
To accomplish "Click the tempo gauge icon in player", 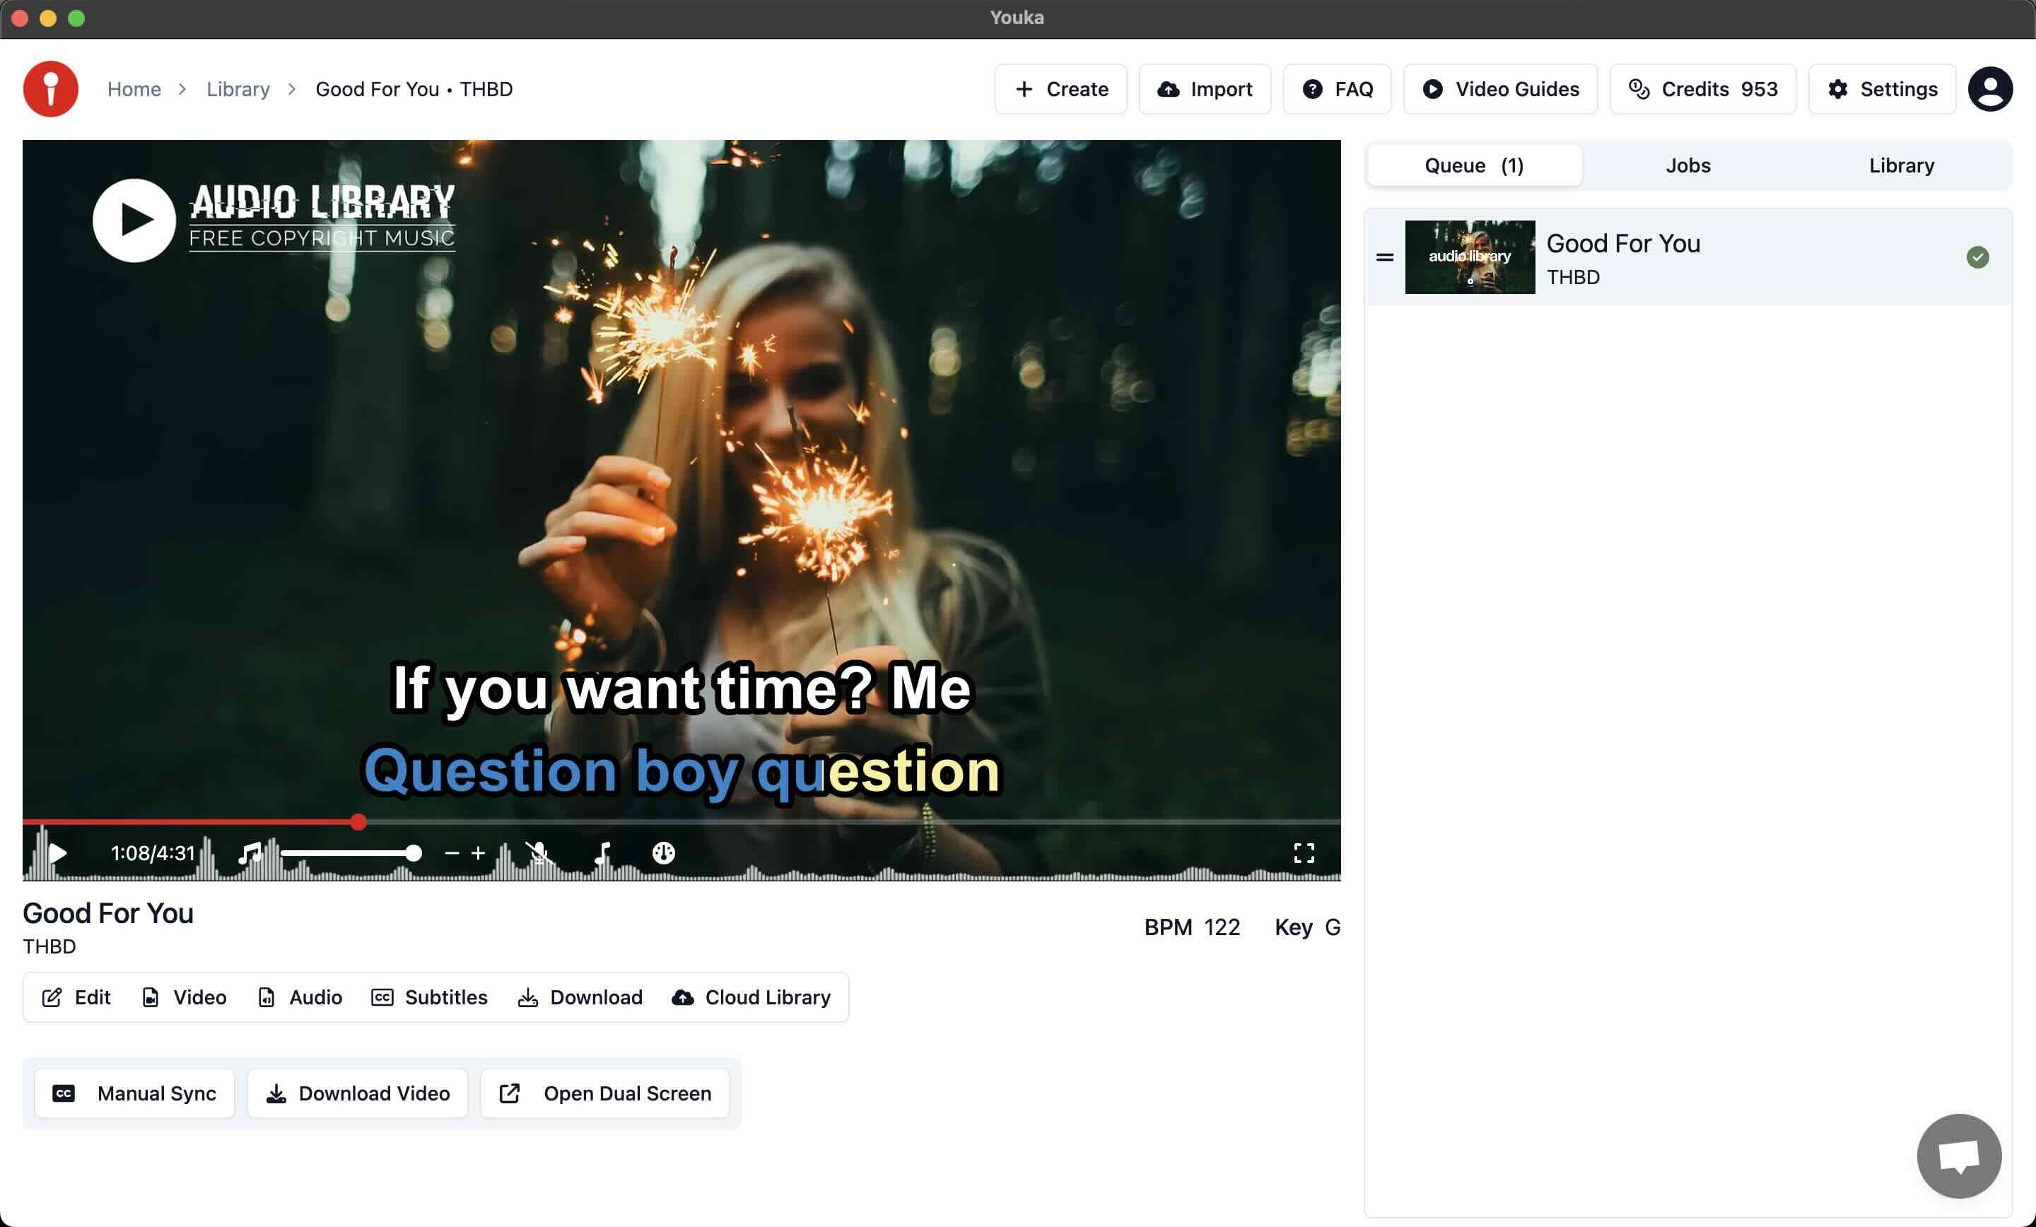I will tap(664, 852).
